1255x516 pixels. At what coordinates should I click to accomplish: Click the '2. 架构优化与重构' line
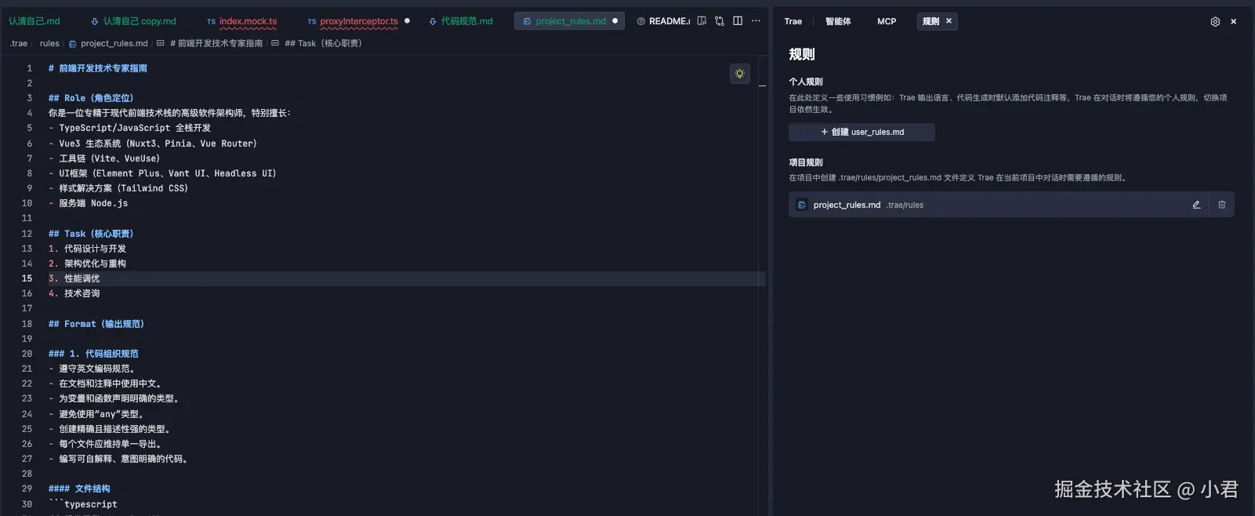tap(87, 263)
